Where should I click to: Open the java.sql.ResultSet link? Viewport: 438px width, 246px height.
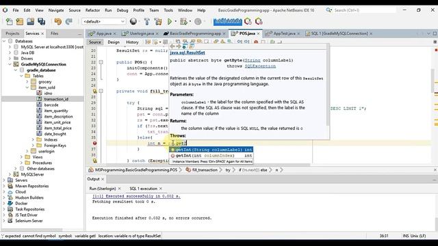coord(187,53)
